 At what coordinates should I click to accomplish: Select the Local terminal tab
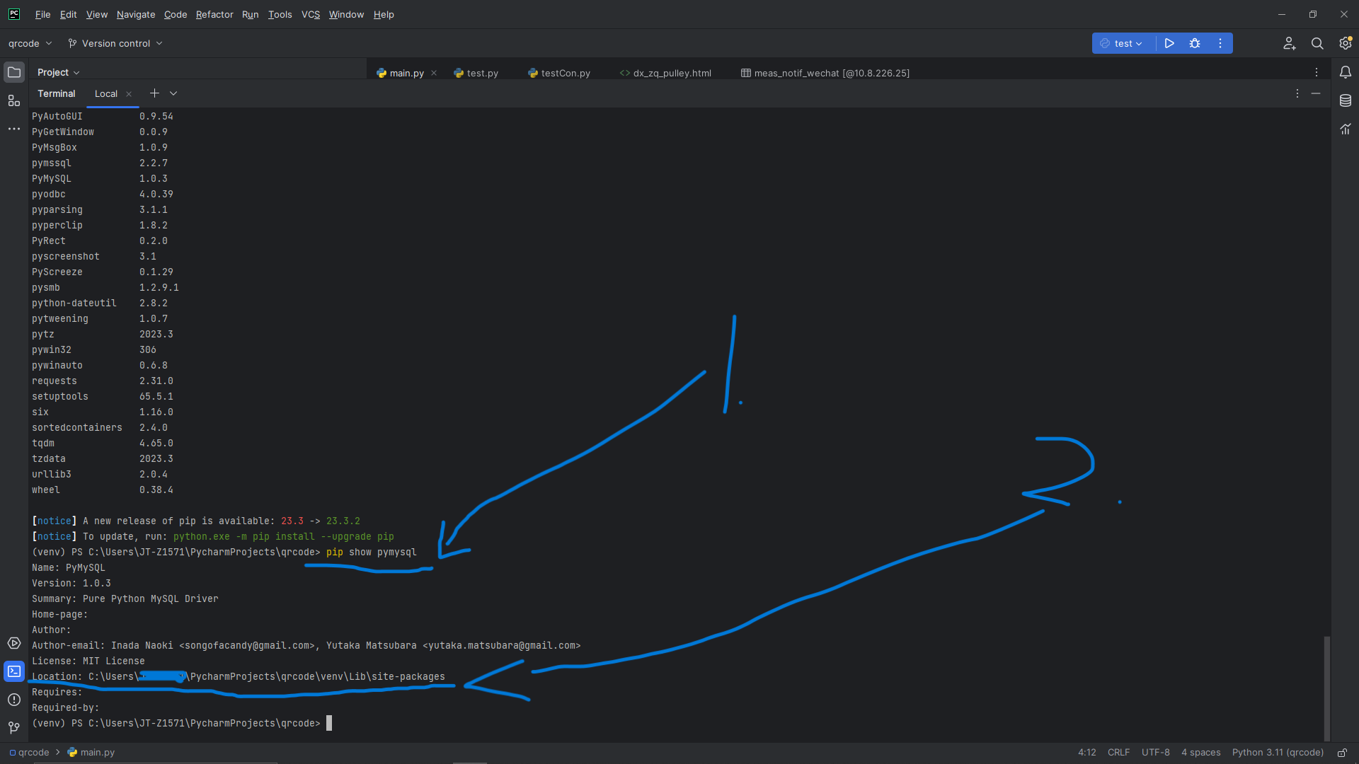pos(106,93)
